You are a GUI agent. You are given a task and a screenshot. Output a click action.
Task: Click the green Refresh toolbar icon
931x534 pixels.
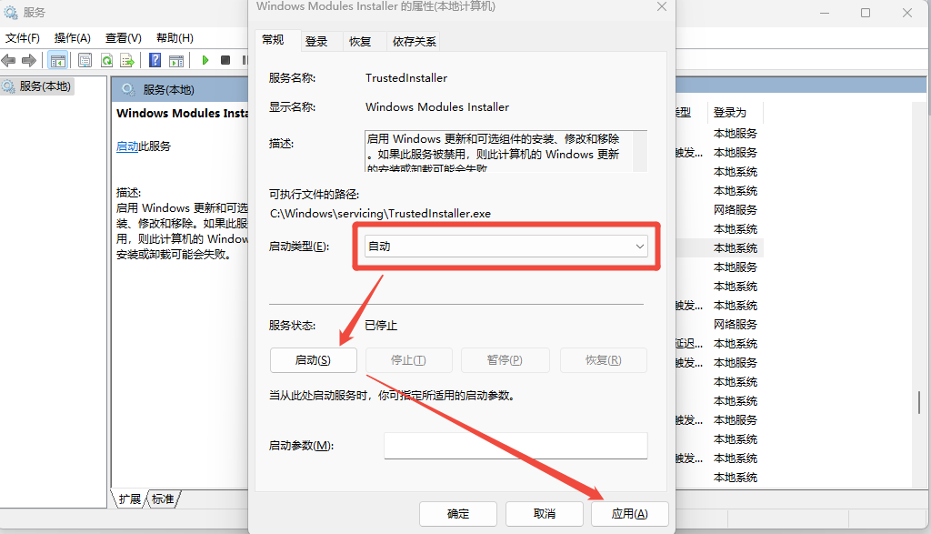(x=106, y=60)
